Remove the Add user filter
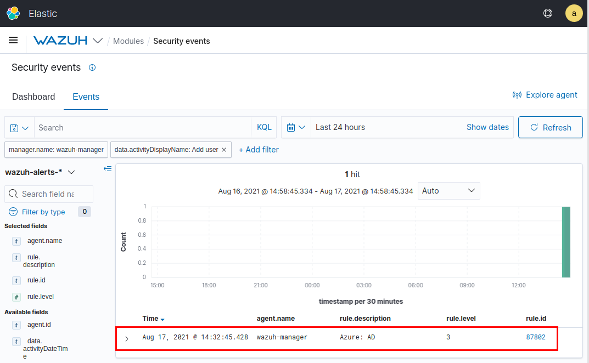589x363 pixels. click(x=225, y=150)
